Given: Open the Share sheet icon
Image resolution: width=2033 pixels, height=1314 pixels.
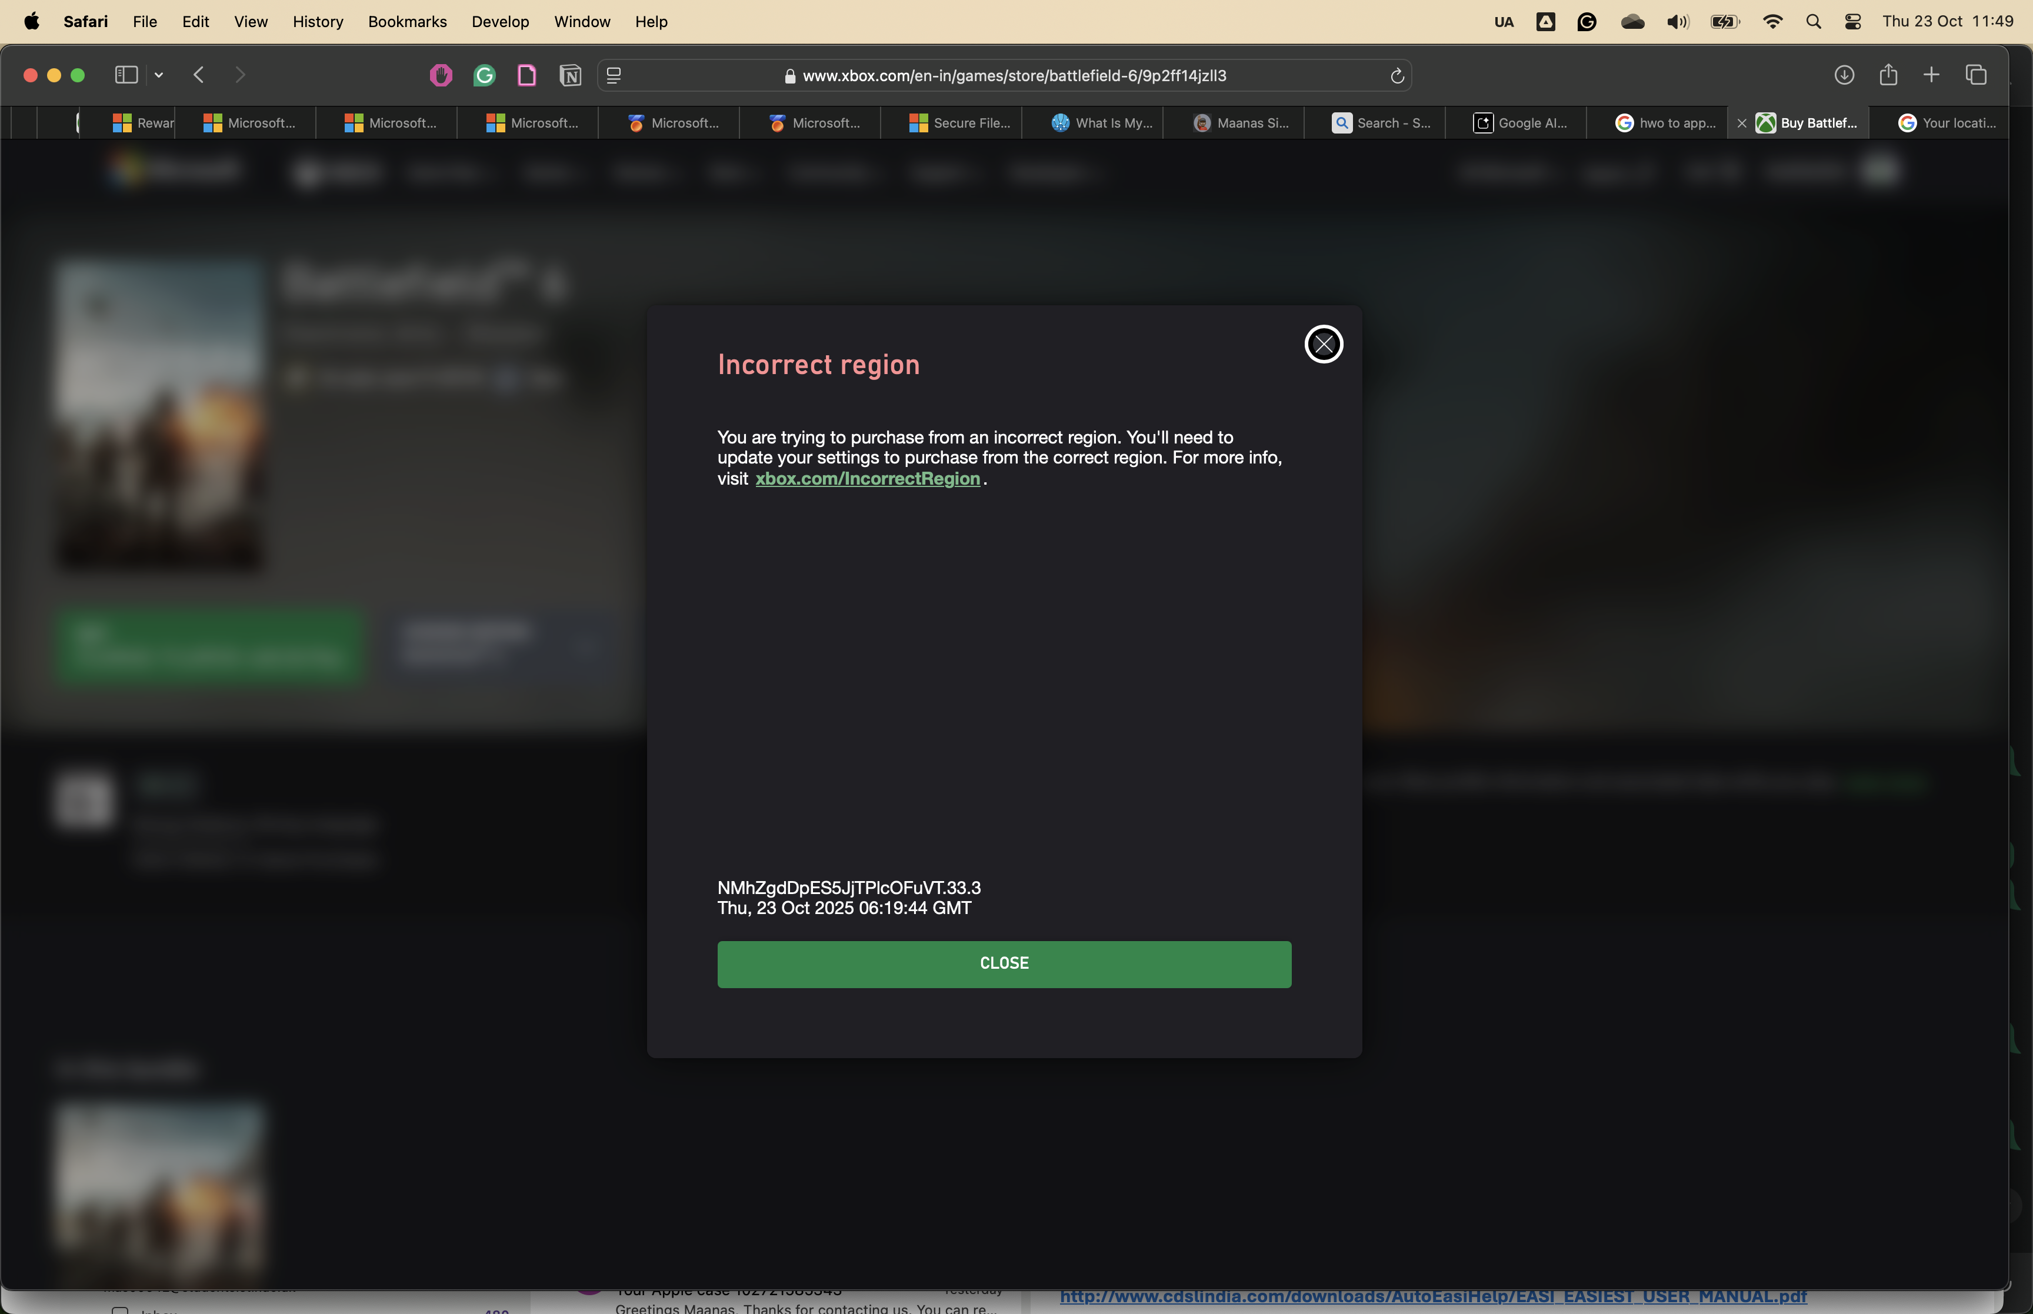Looking at the screenshot, I should [x=1888, y=75].
